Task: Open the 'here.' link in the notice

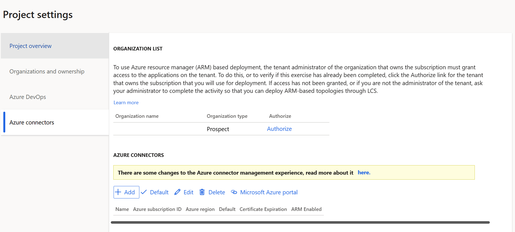Action: [x=364, y=172]
